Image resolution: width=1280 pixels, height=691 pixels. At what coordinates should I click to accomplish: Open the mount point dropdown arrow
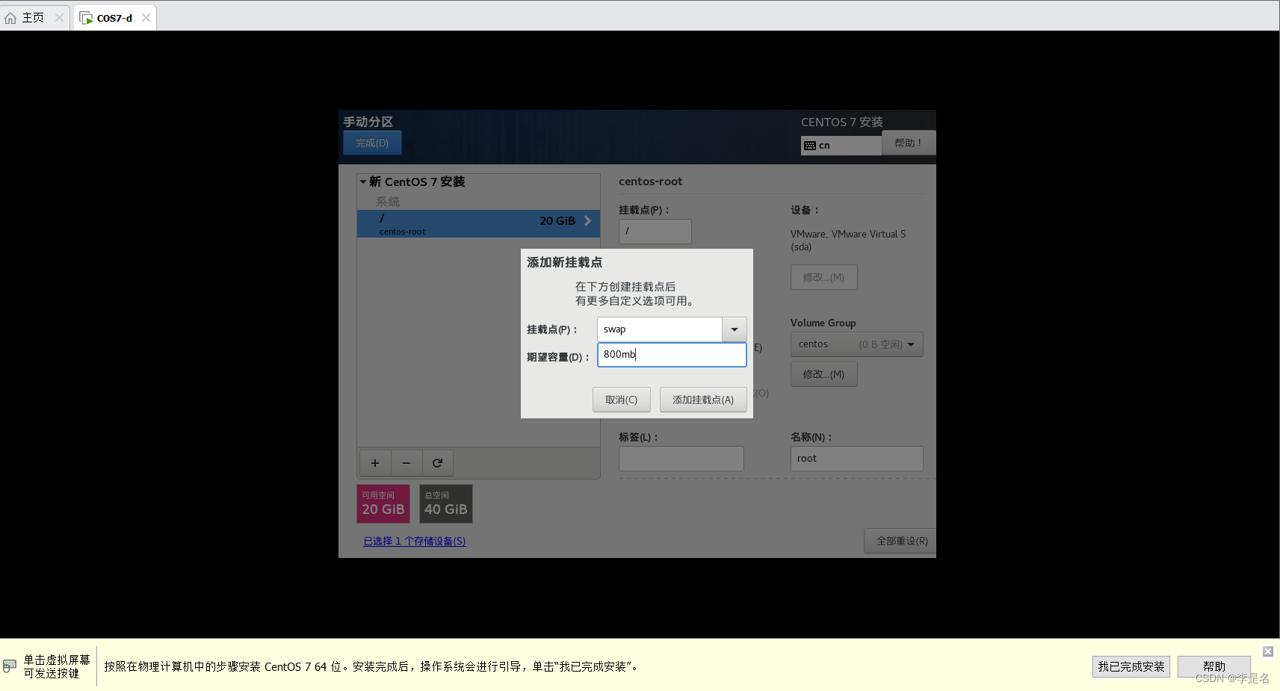coord(735,329)
